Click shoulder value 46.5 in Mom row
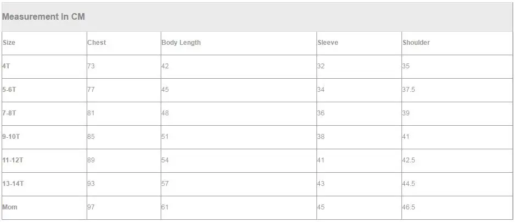Viewport: 515px width, 222px height. coord(409,207)
